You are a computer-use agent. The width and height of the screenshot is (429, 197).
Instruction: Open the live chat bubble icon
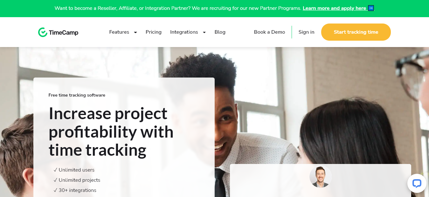pos(417,183)
